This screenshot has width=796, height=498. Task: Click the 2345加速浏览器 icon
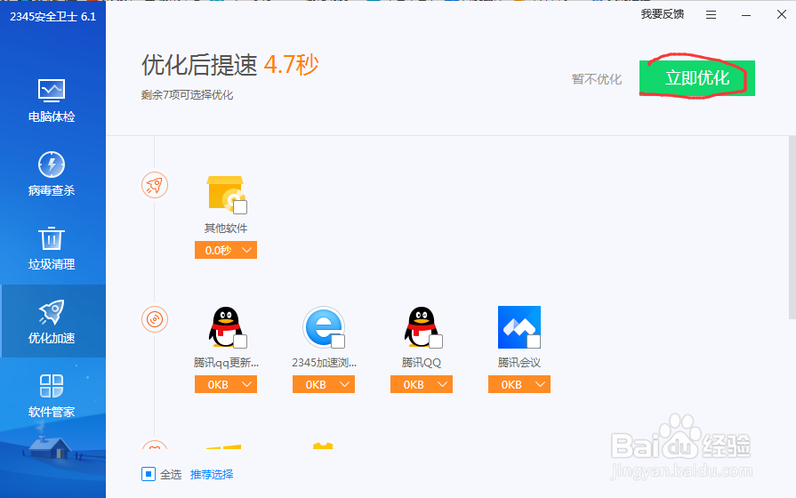tap(324, 327)
